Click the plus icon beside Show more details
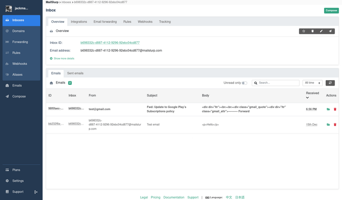This screenshot has width=342, height=200. point(51,58)
